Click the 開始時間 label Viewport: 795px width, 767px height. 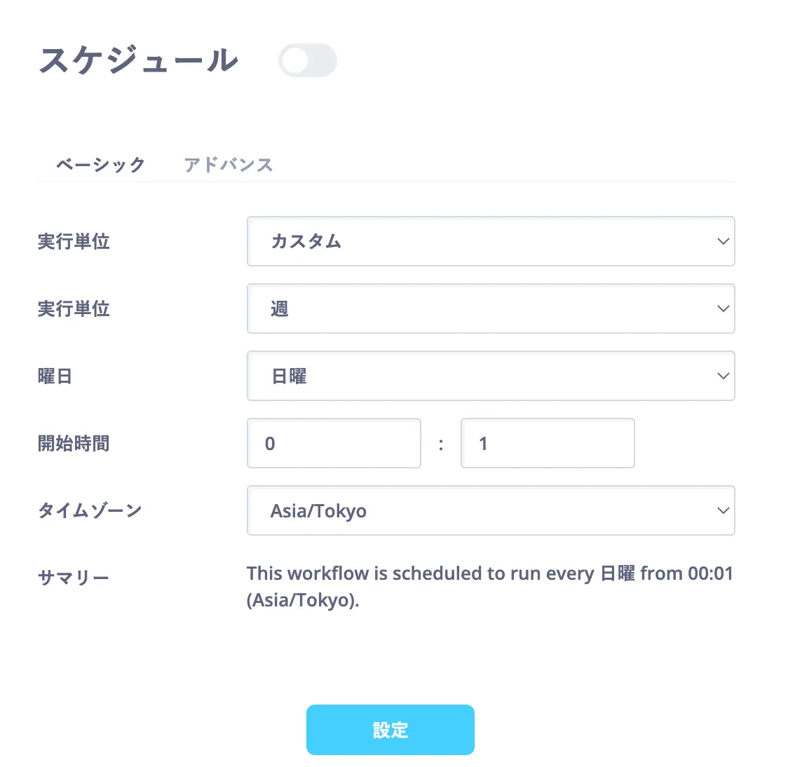[74, 444]
